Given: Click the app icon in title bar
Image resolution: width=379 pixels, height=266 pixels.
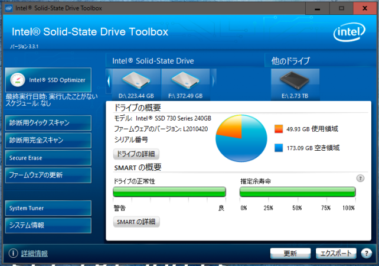Looking at the screenshot, I should (x=8, y=8).
